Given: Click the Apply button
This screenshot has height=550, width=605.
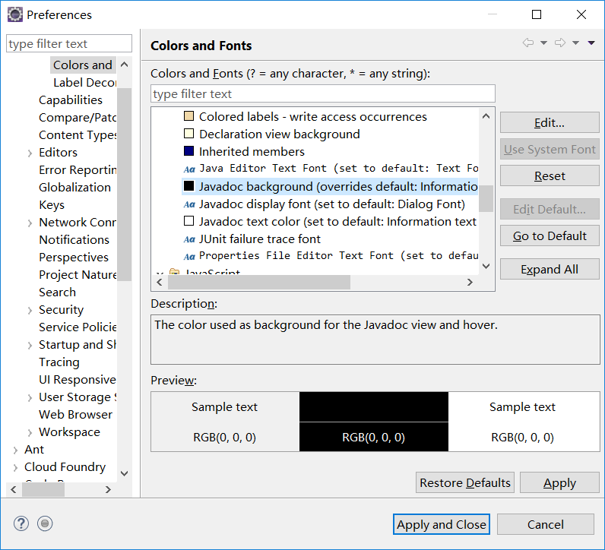Looking at the screenshot, I should 559,482.
